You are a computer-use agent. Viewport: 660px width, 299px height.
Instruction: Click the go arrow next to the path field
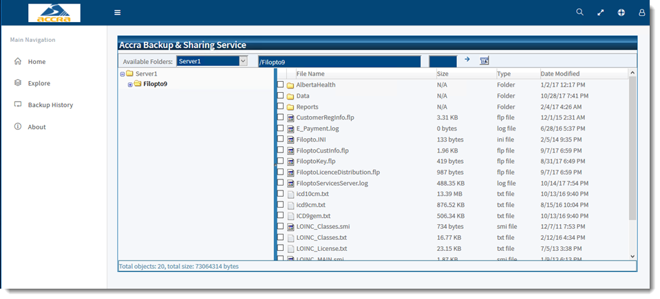point(467,60)
